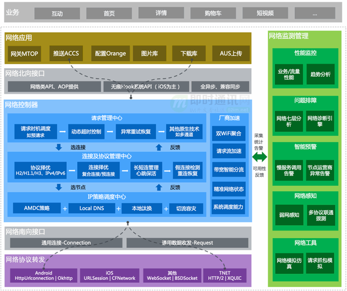Screen dimensions: 347x291
Task: Click the 本地汰换 box
Action: (x=142, y=208)
